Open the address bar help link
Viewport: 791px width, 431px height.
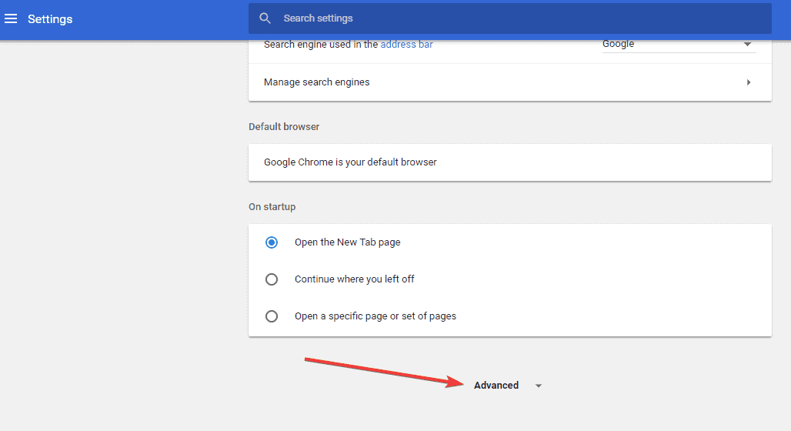406,45
